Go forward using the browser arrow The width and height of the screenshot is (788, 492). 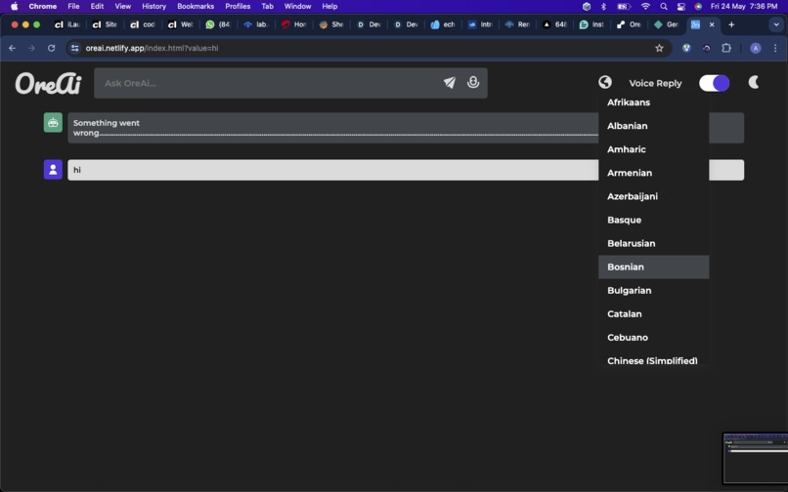click(x=31, y=48)
